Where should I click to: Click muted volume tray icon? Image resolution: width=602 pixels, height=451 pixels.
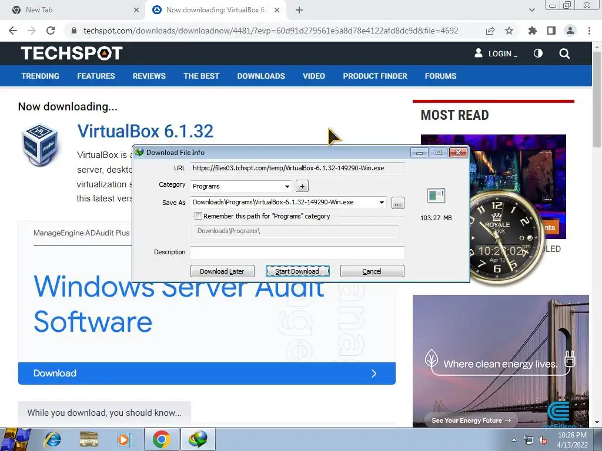[543, 440]
